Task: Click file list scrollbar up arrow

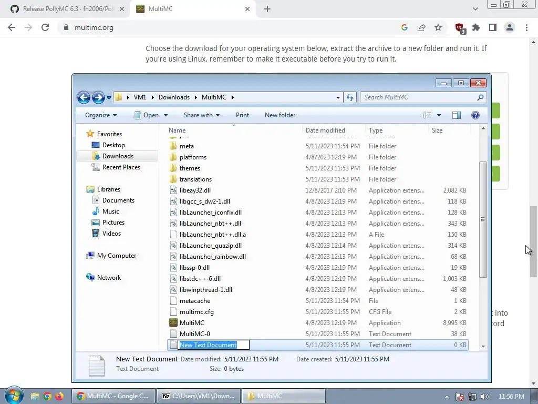Action: tap(483, 128)
